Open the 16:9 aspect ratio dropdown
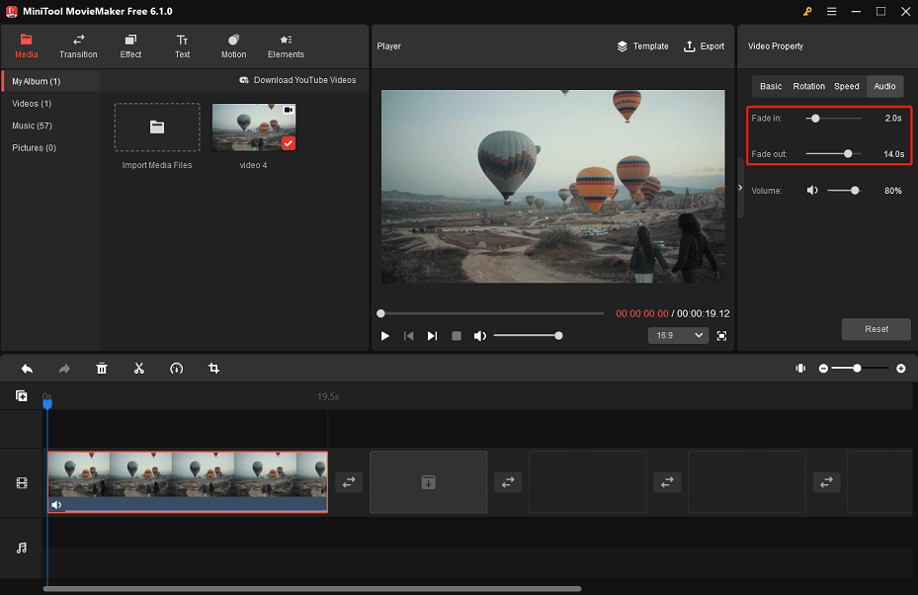 678,336
